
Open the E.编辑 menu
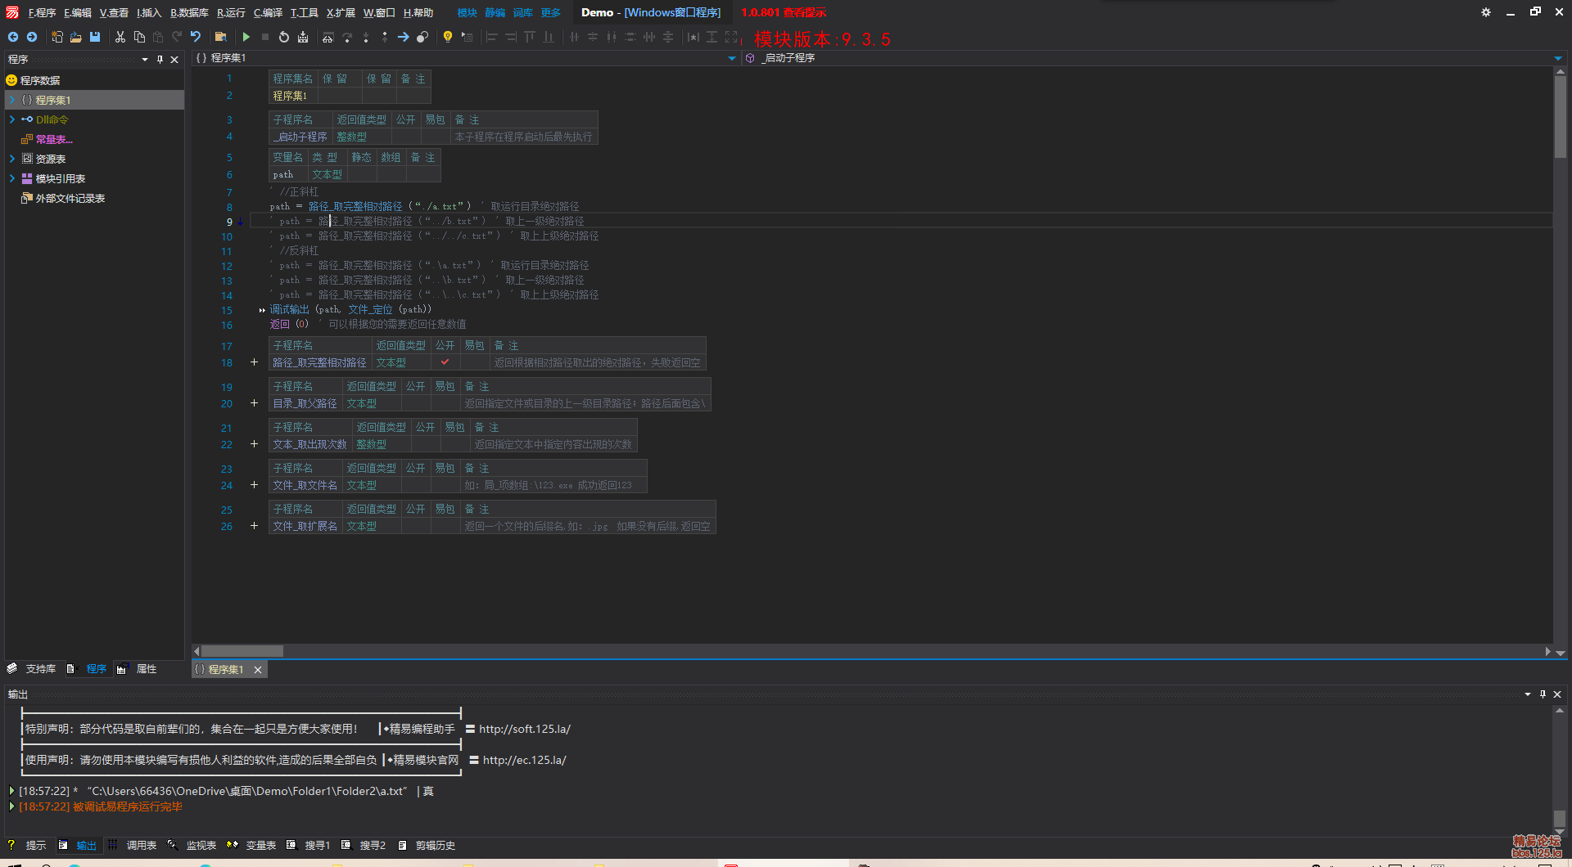(x=78, y=13)
